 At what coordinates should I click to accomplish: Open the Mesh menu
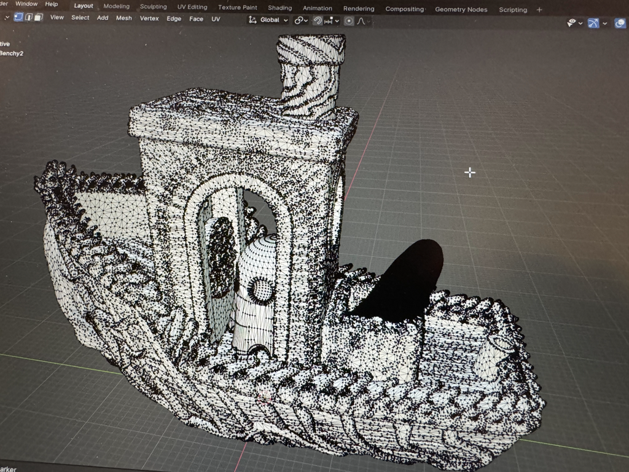point(124,18)
